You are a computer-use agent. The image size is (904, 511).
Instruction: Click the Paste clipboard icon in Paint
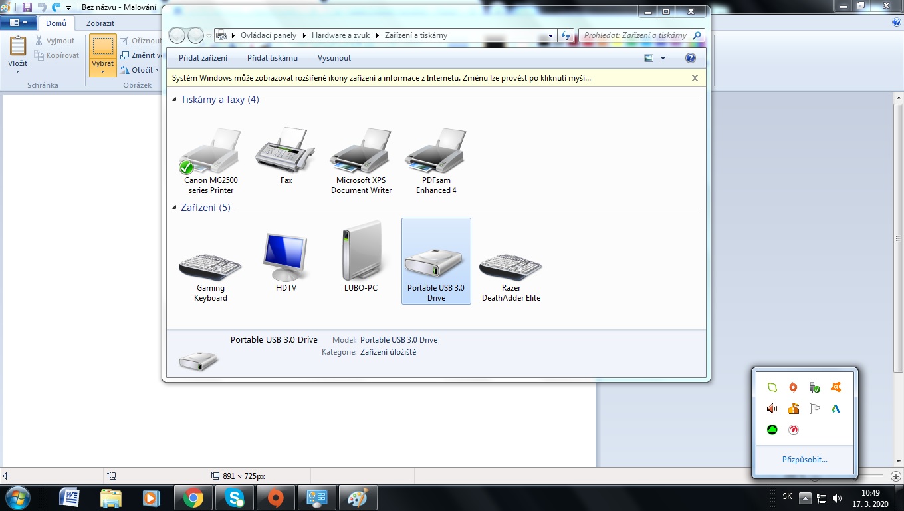pyautogui.click(x=18, y=47)
